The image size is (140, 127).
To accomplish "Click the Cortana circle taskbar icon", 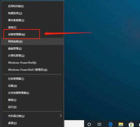I will (x=89, y=124).
